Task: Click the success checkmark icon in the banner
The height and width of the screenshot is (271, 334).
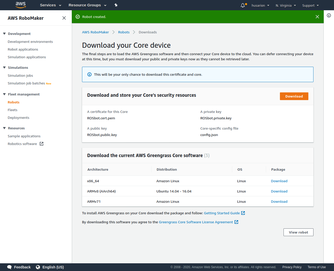Action: click(78, 17)
